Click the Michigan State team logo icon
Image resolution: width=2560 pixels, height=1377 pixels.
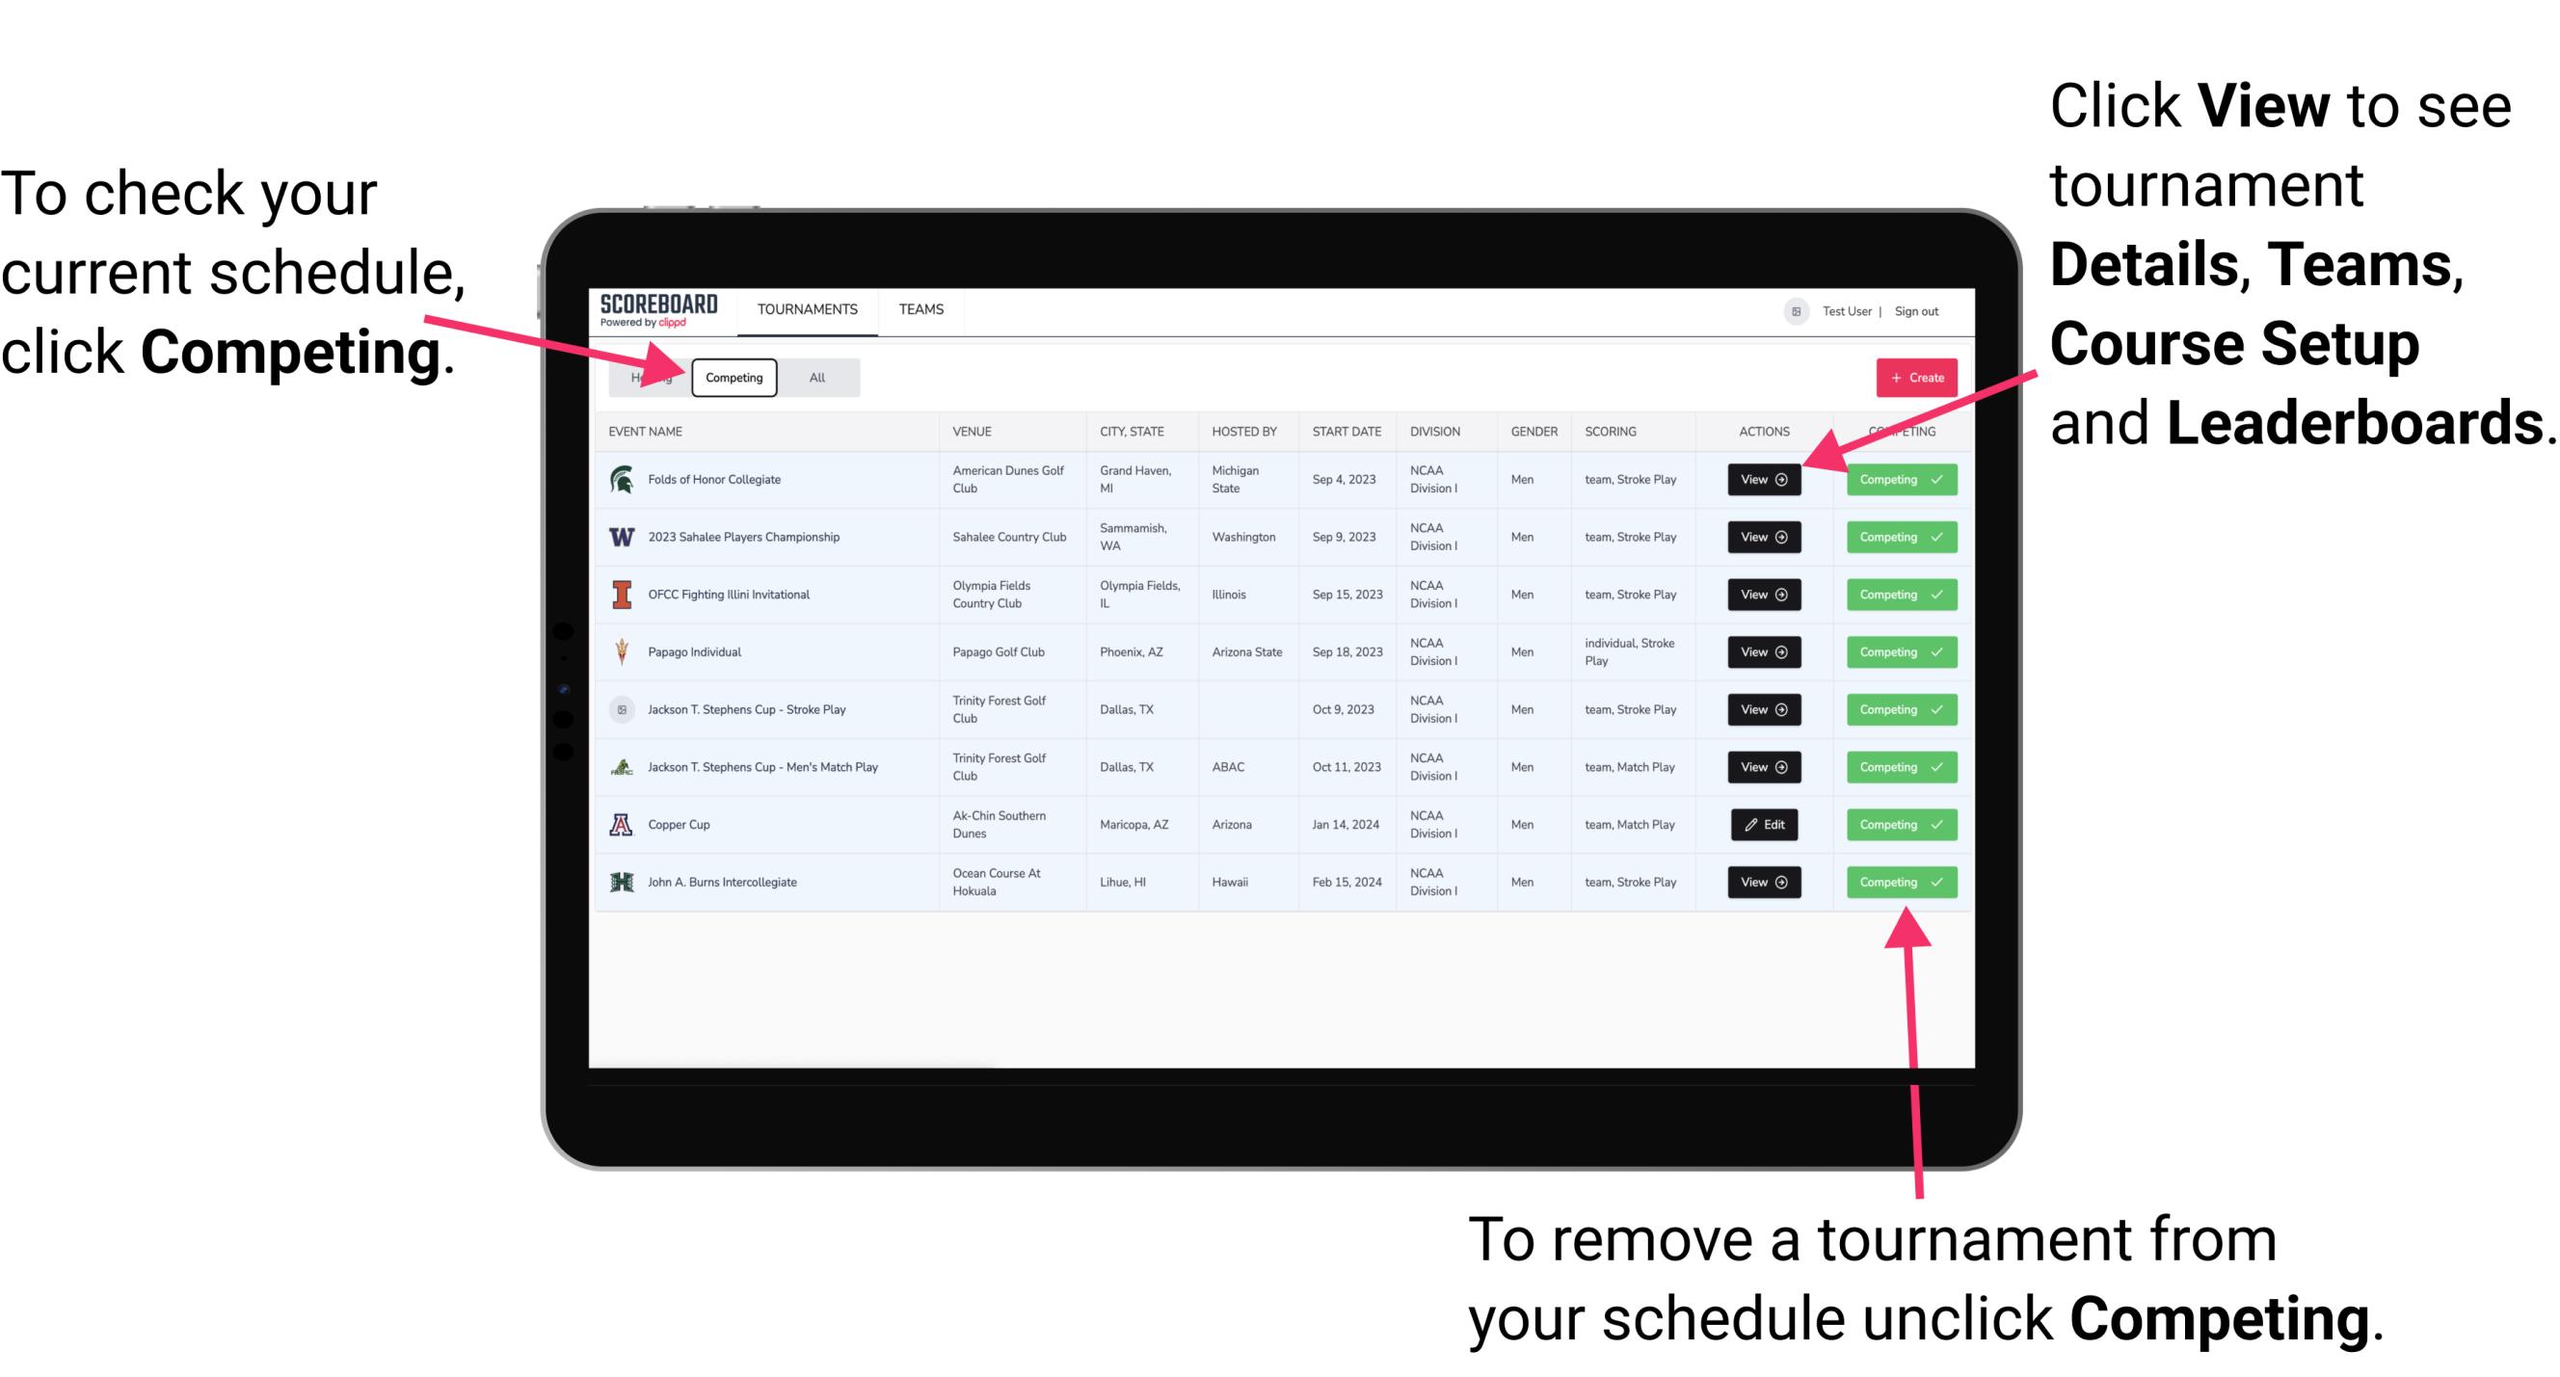click(621, 480)
